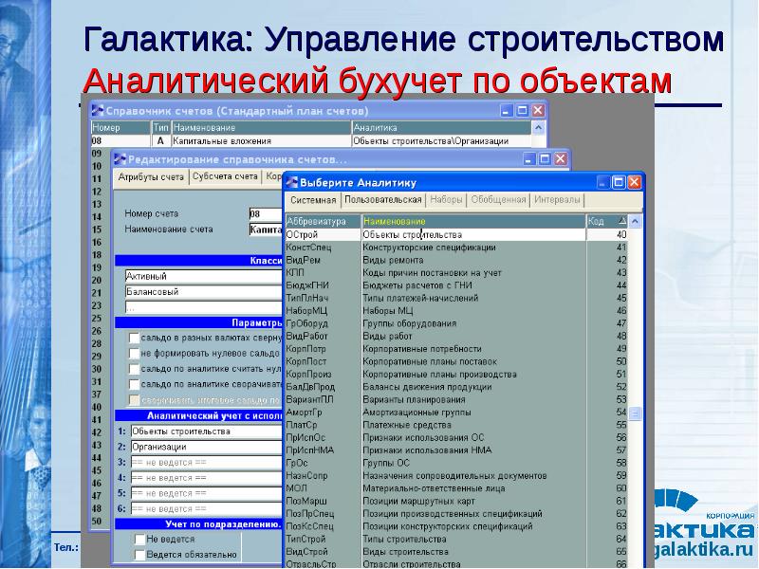Check the 'Ведется обязательно' option
This screenshot has width=759, height=569.
[138, 555]
